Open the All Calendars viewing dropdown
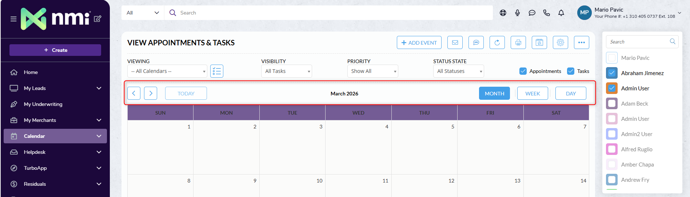The width and height of the screenshot is (690, 197). coord(167,71)
